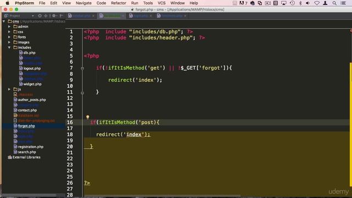Select the includes folder icon
This screenshot has height=198, width=352.
point(15,47)
